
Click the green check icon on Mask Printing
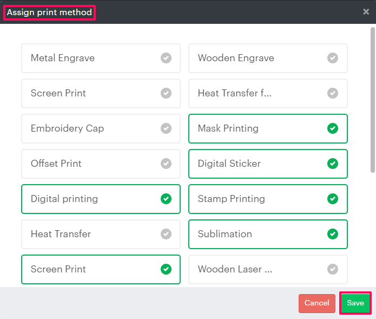(x=333, y=128)
